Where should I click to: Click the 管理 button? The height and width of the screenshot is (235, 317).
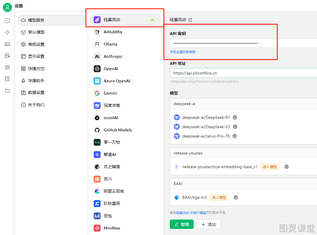(x=182, y=224)
